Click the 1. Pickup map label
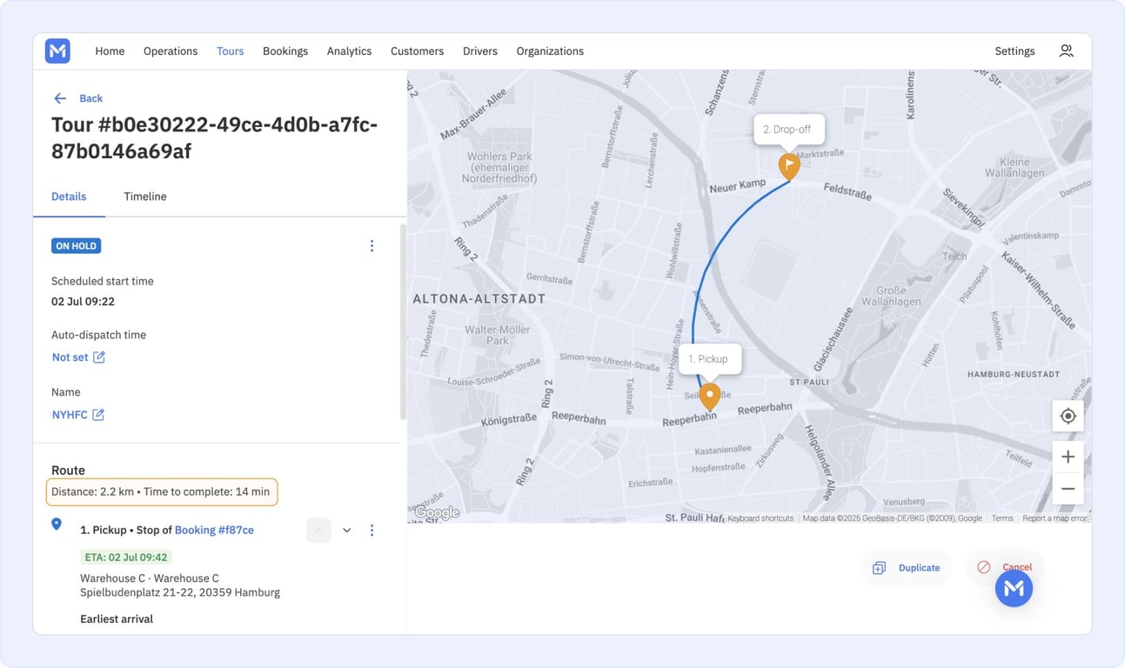This screenshot has height=668, width=1125. click(x=709, y=359)
